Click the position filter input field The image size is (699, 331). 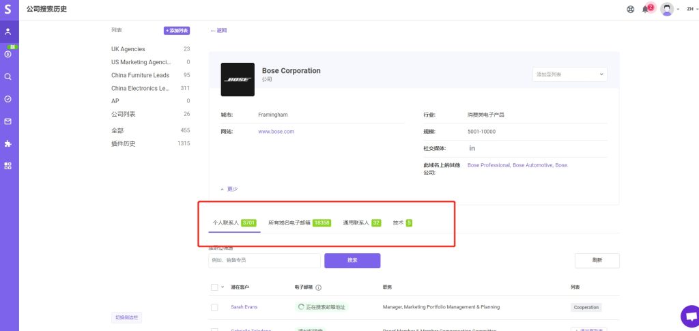click(x=264, y=261)
